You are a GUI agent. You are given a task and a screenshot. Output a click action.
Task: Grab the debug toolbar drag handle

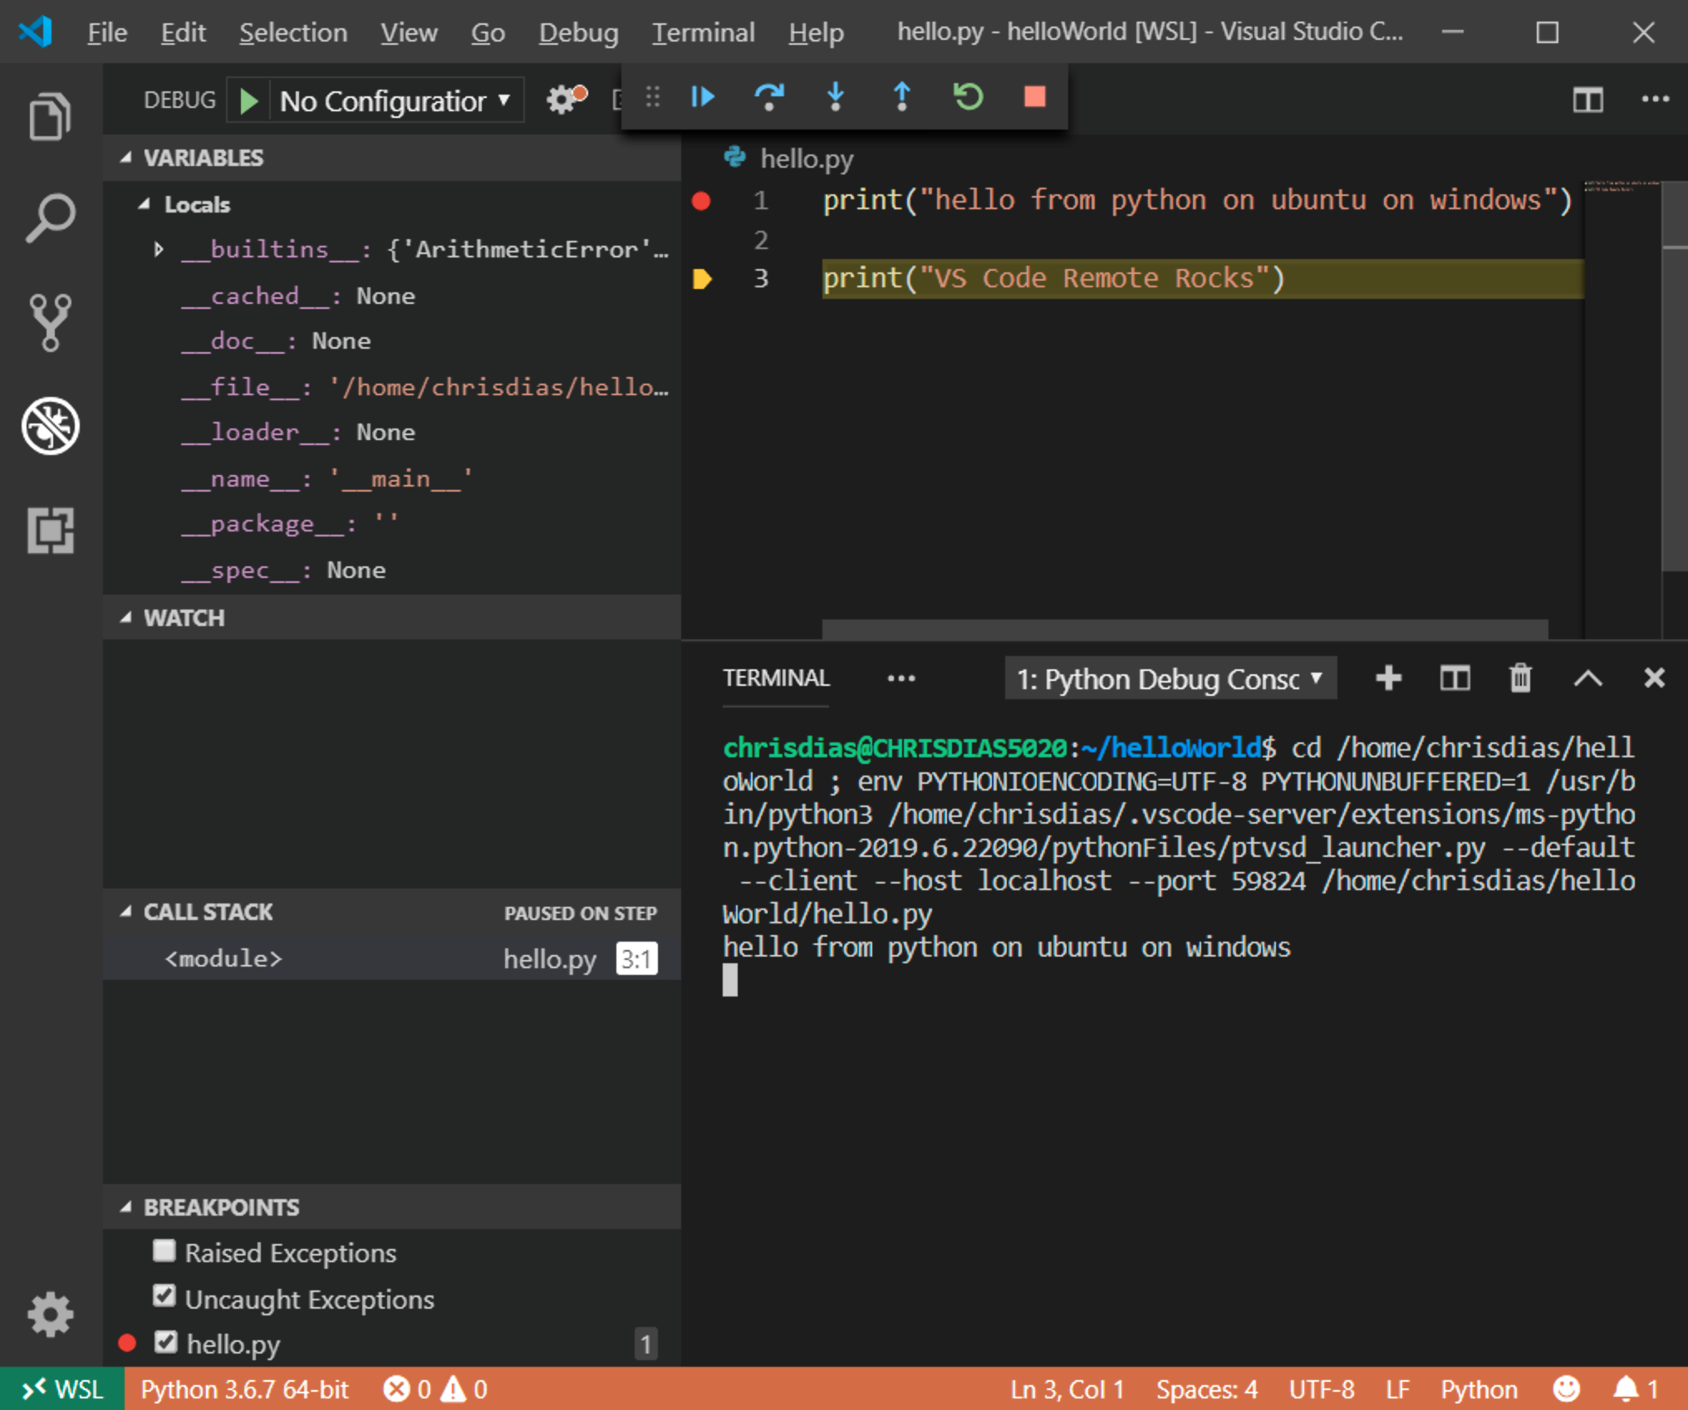[653, 97]
